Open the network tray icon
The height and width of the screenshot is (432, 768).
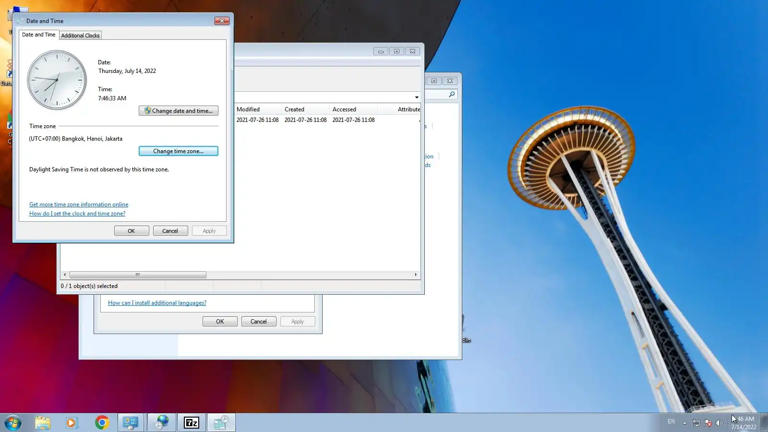click(696, 423)
